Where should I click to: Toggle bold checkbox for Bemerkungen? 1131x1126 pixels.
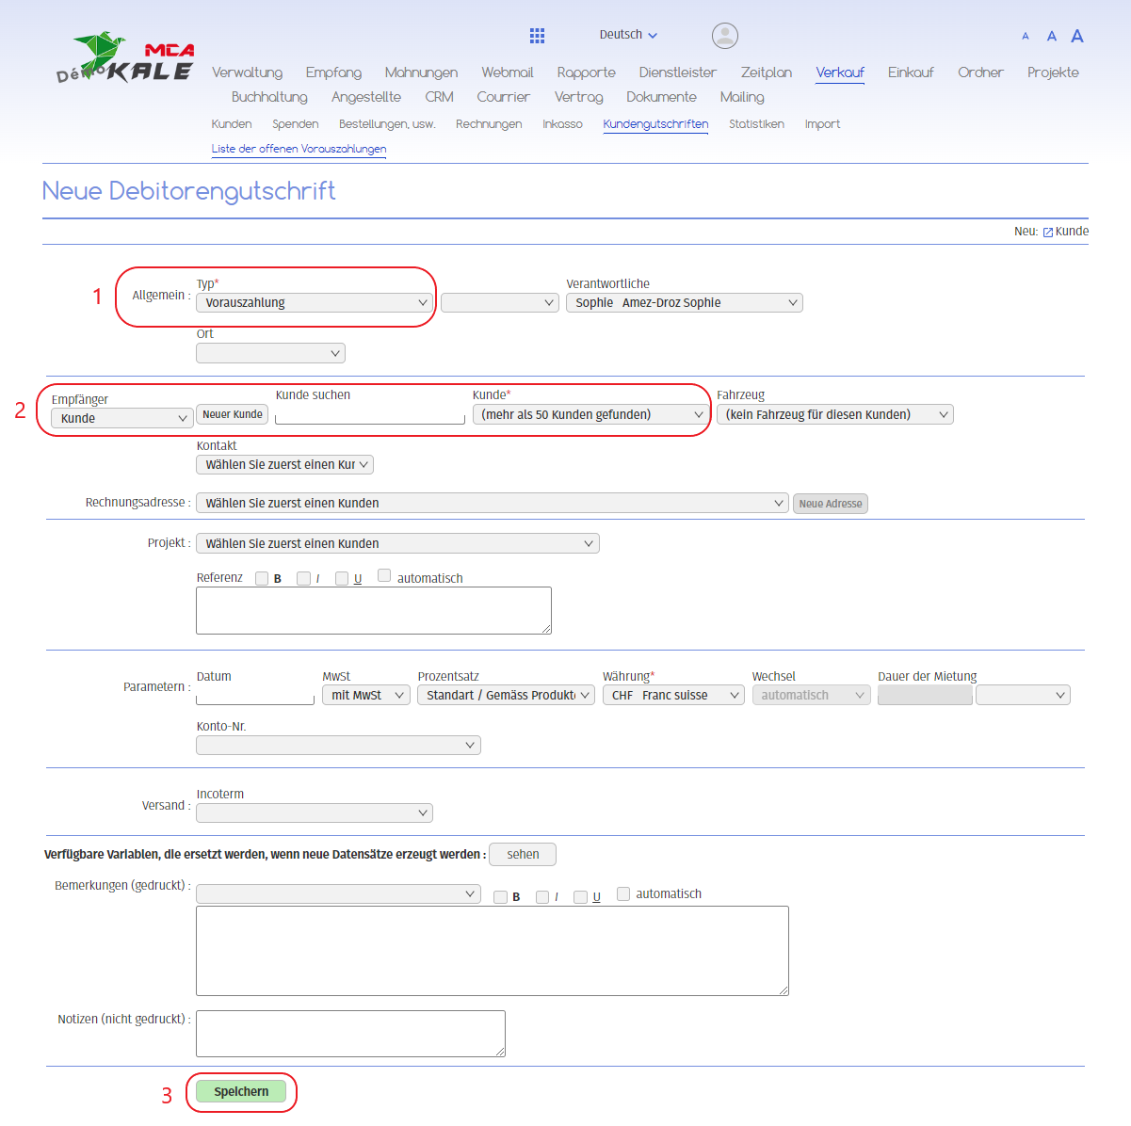point(500,897)
